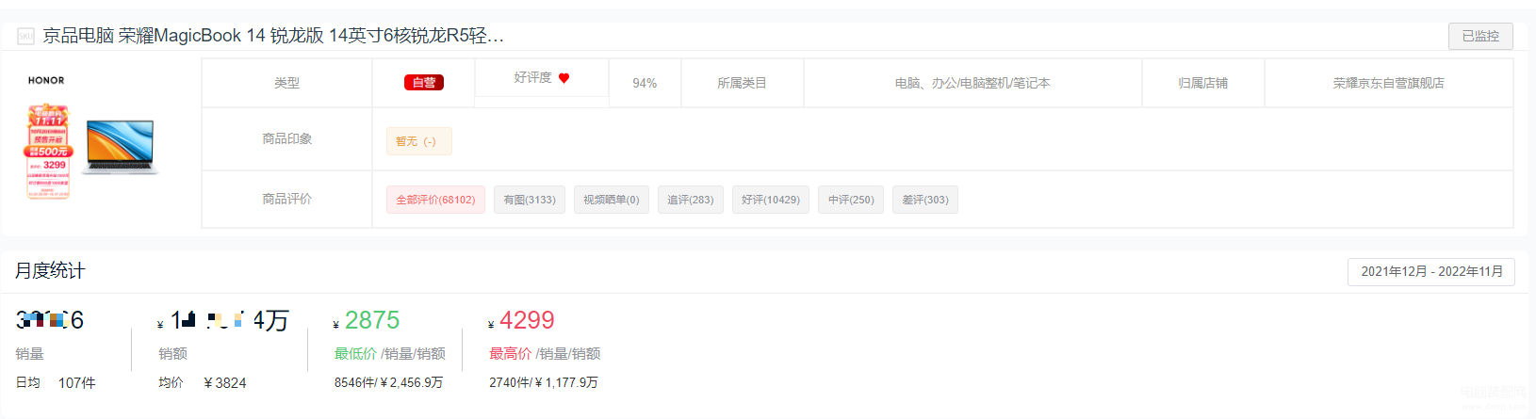Show 差评(303) negative reviews
1536x419 pixels.
(x=925, y=200)
